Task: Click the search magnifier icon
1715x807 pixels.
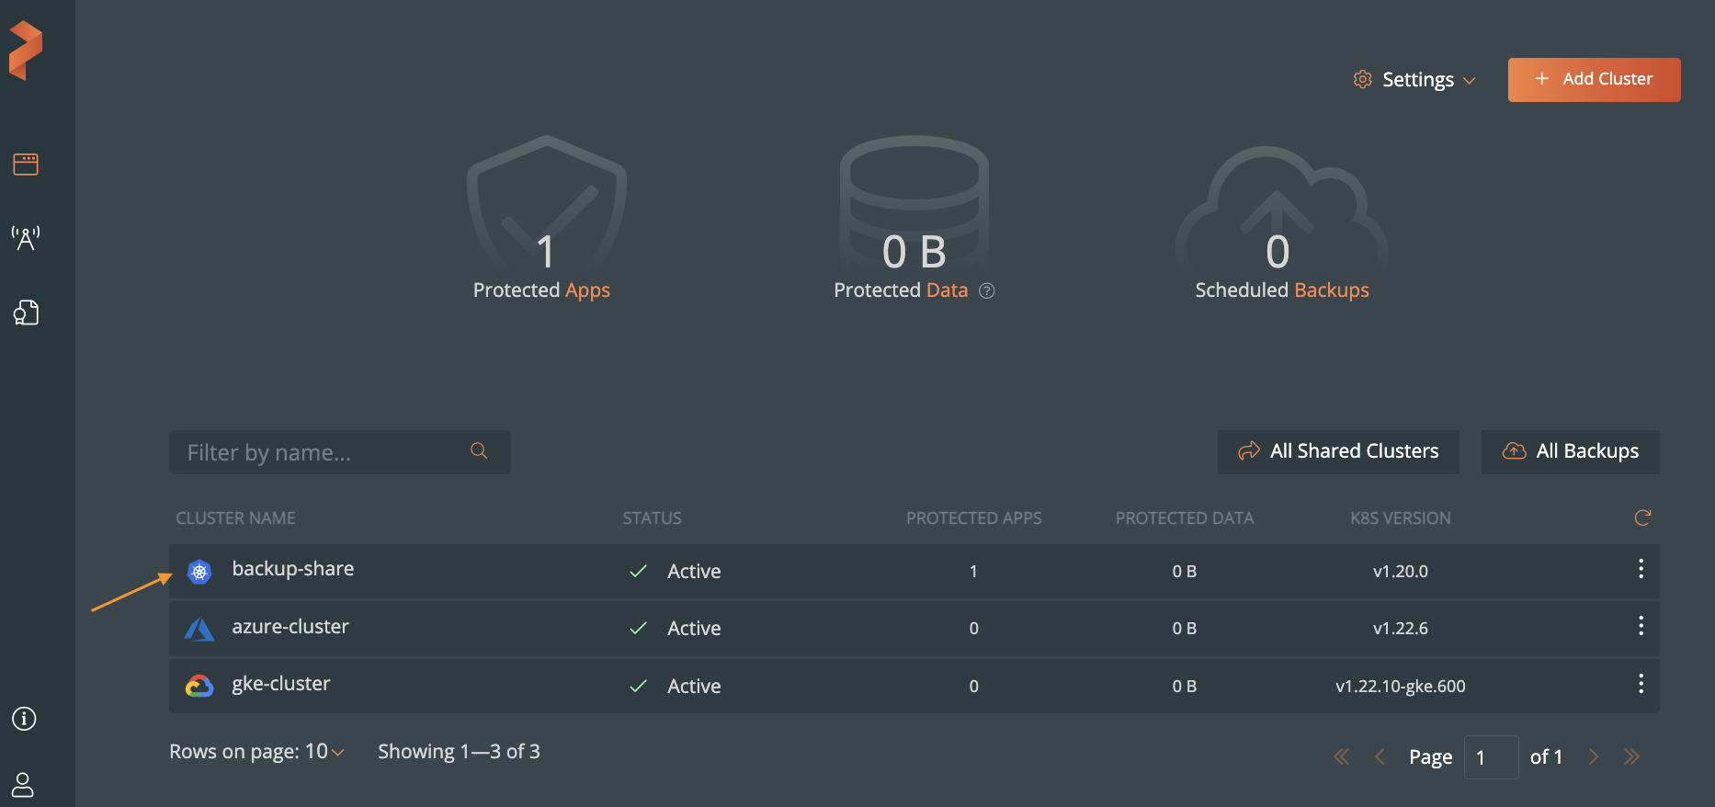Action: click(x=479, y=451)
